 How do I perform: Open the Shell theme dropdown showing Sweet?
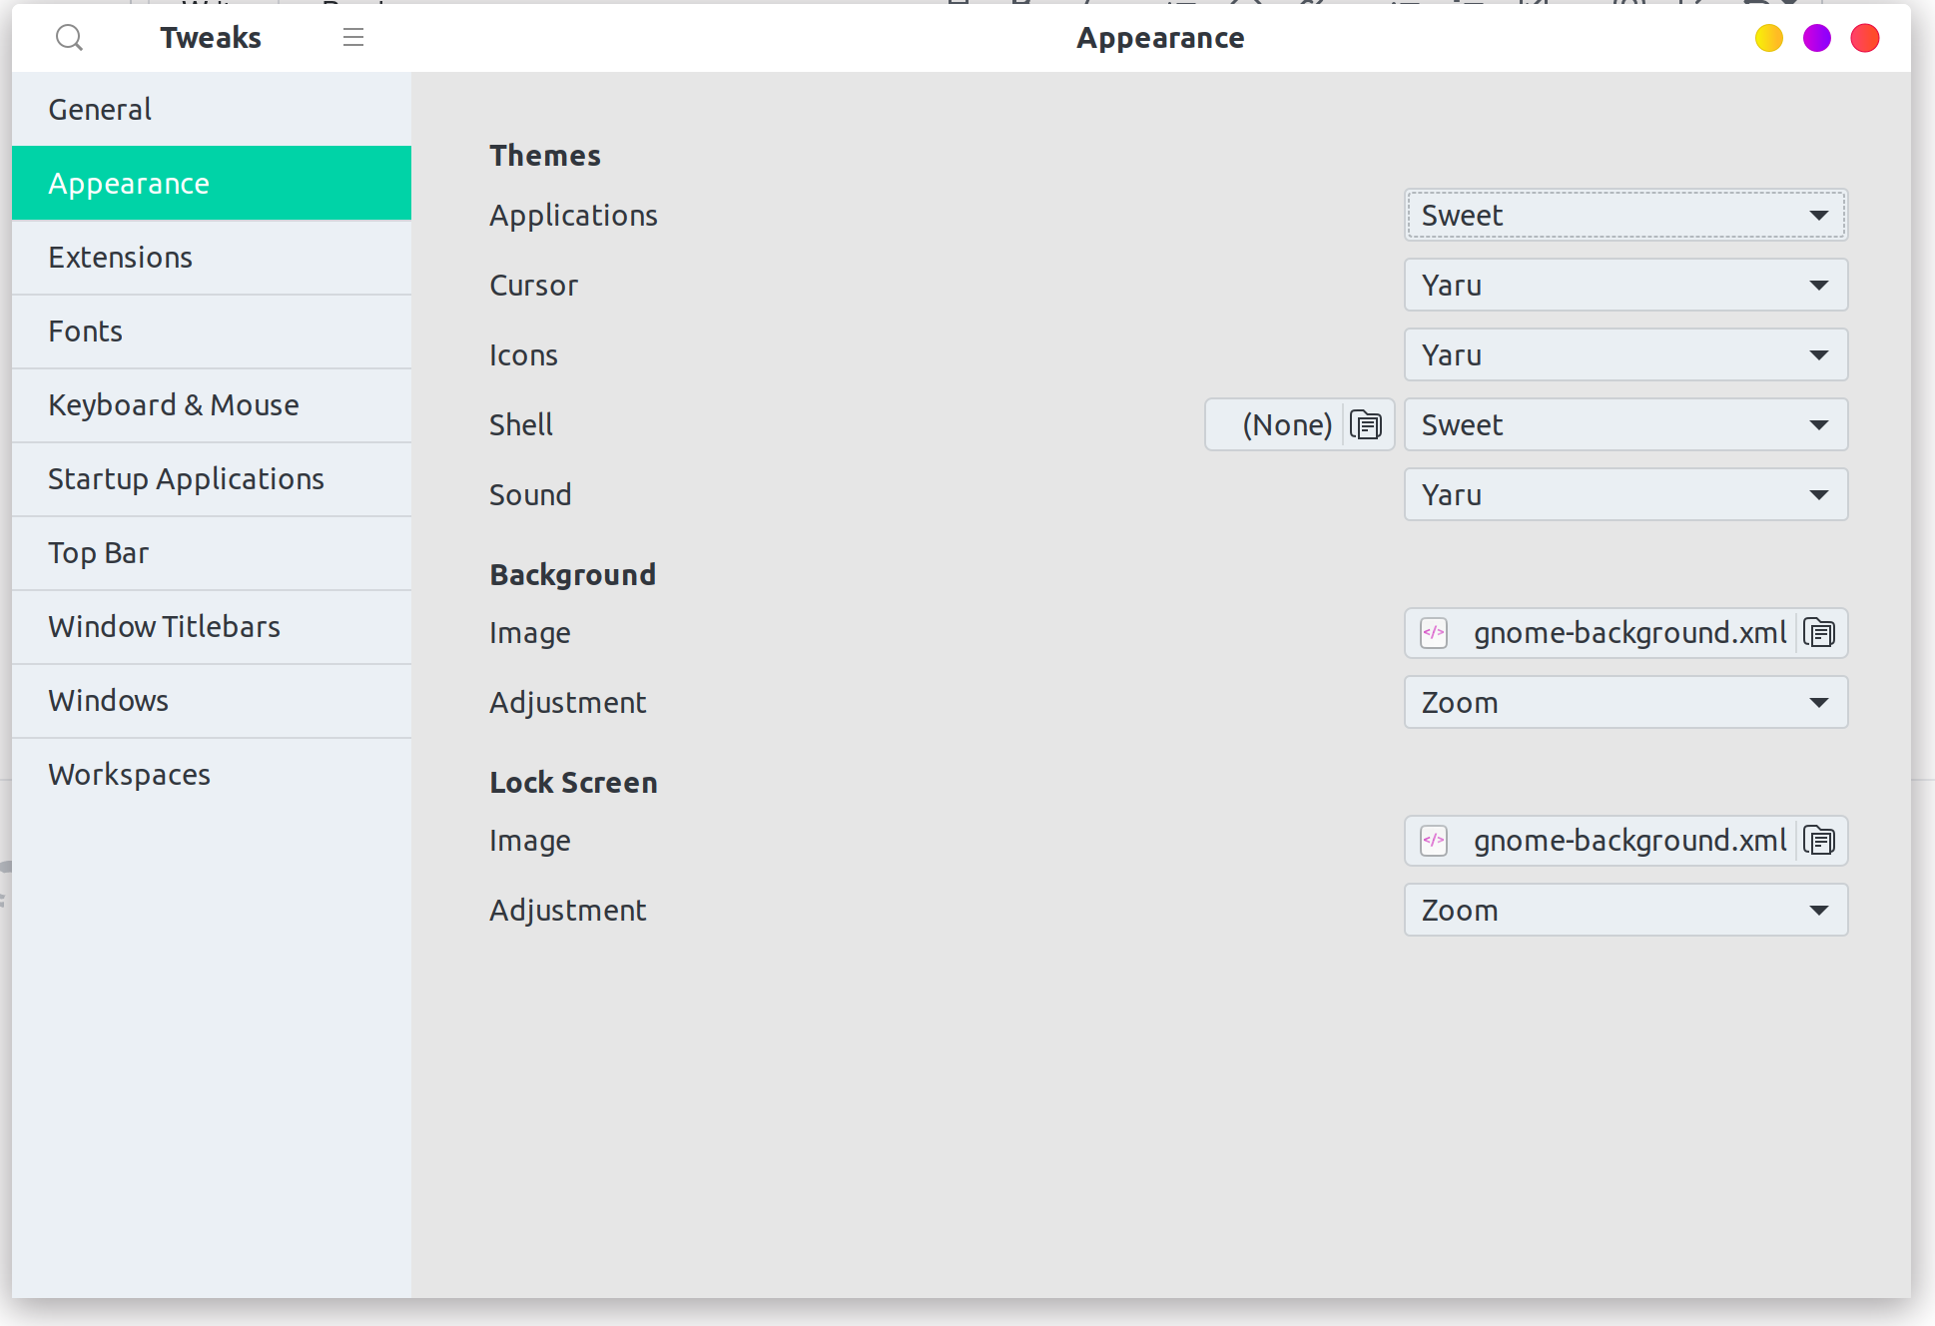(1624, 424)
